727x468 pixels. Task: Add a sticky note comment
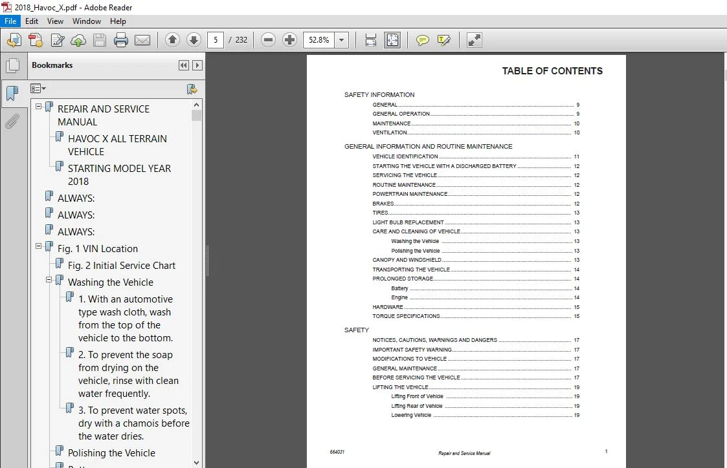pyautogui.click(x=422, y=40)
